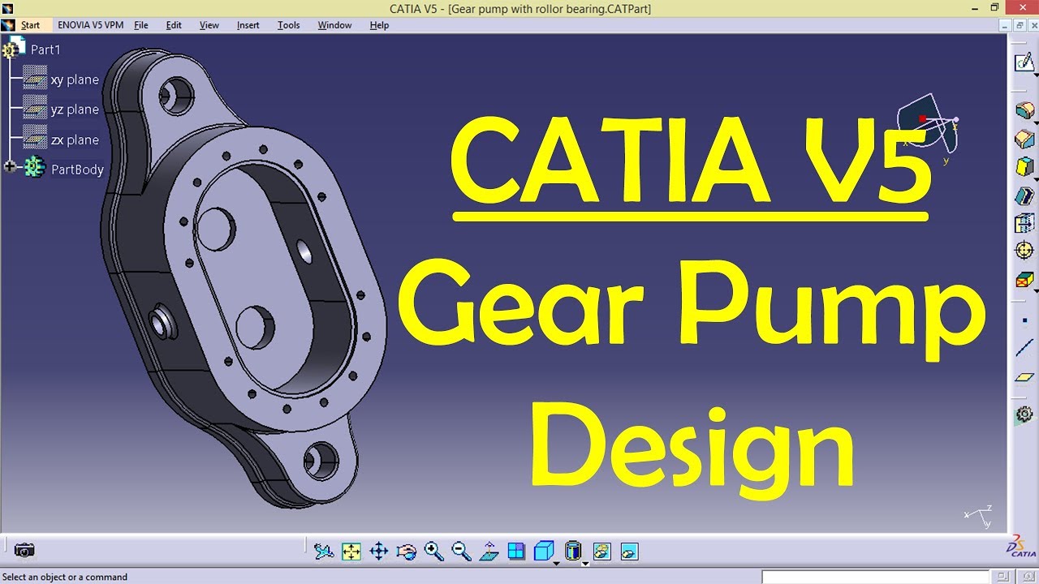This screenshot has height=584, width=1039.
Task: Click the command input field
Action: (875, 577)
